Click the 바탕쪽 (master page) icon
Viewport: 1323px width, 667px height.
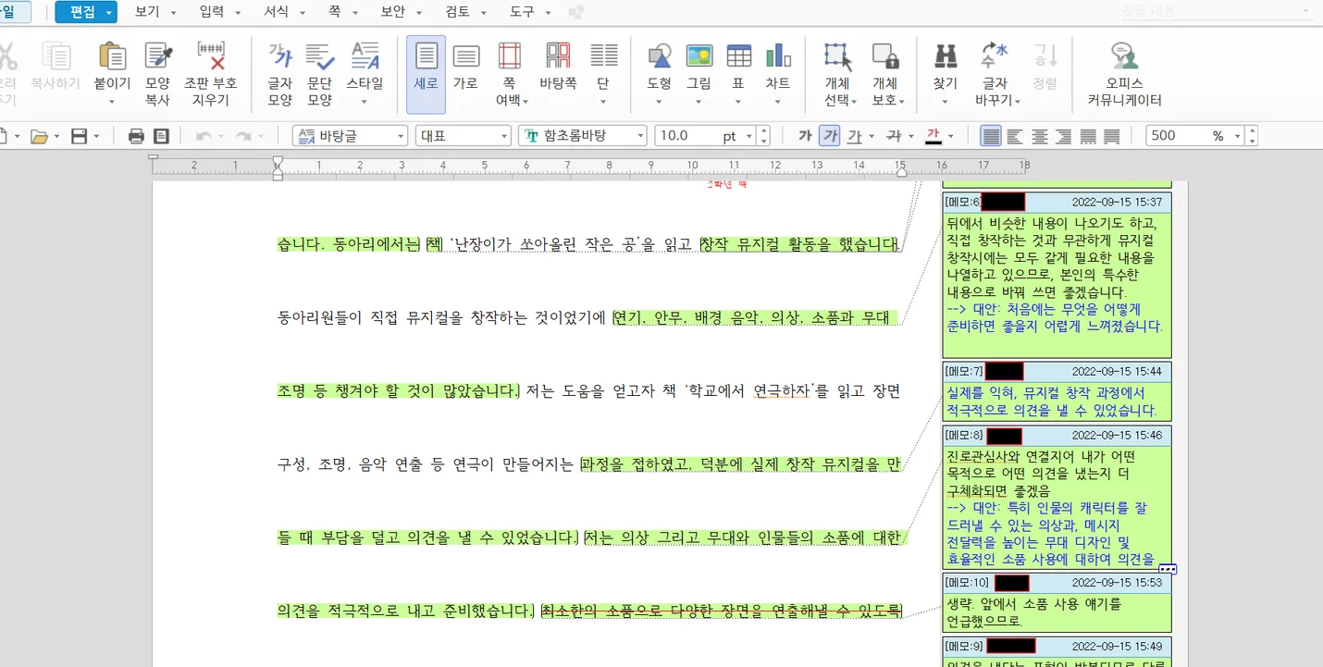point(558,57)
